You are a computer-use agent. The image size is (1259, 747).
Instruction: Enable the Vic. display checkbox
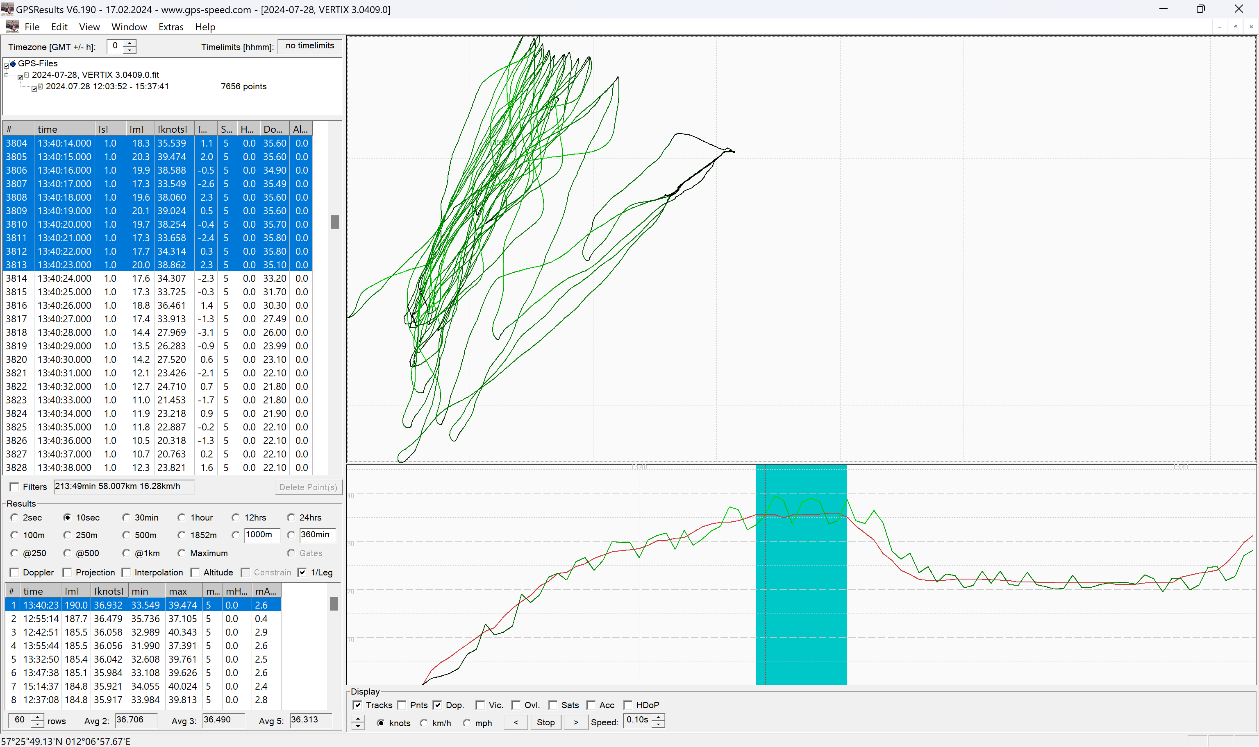coord(480,705)
